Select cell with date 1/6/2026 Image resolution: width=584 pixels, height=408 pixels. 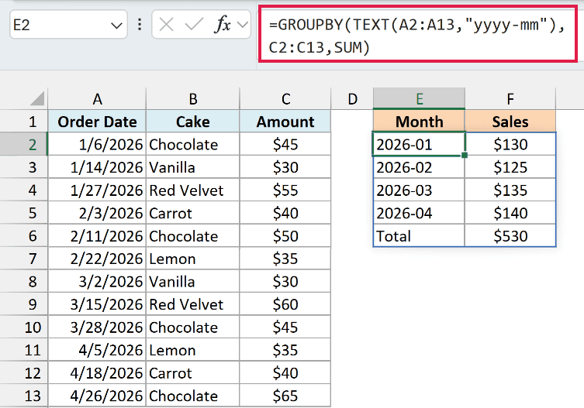pyautogui.click(x=97, y=144)
